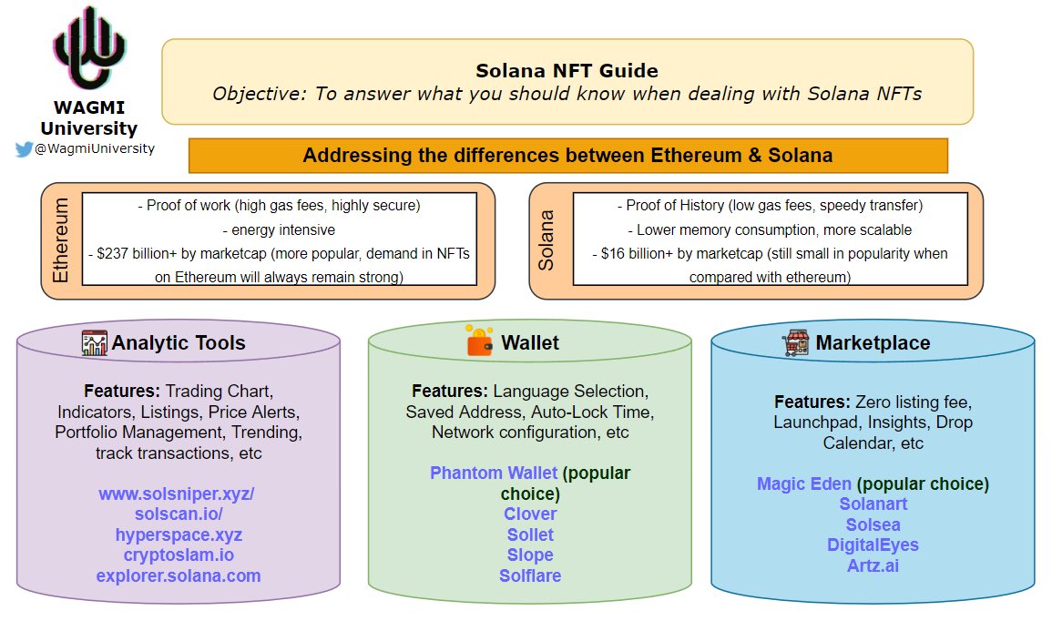This screenshot has height=621, width=1052.
Task: Click the $16 billion+ marketcap text
Action: [x=771, y=266]
